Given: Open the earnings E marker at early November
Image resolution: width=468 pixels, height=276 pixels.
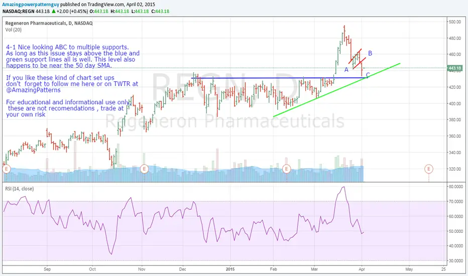Looking at the screenshot, I should (x=144, y=169).
